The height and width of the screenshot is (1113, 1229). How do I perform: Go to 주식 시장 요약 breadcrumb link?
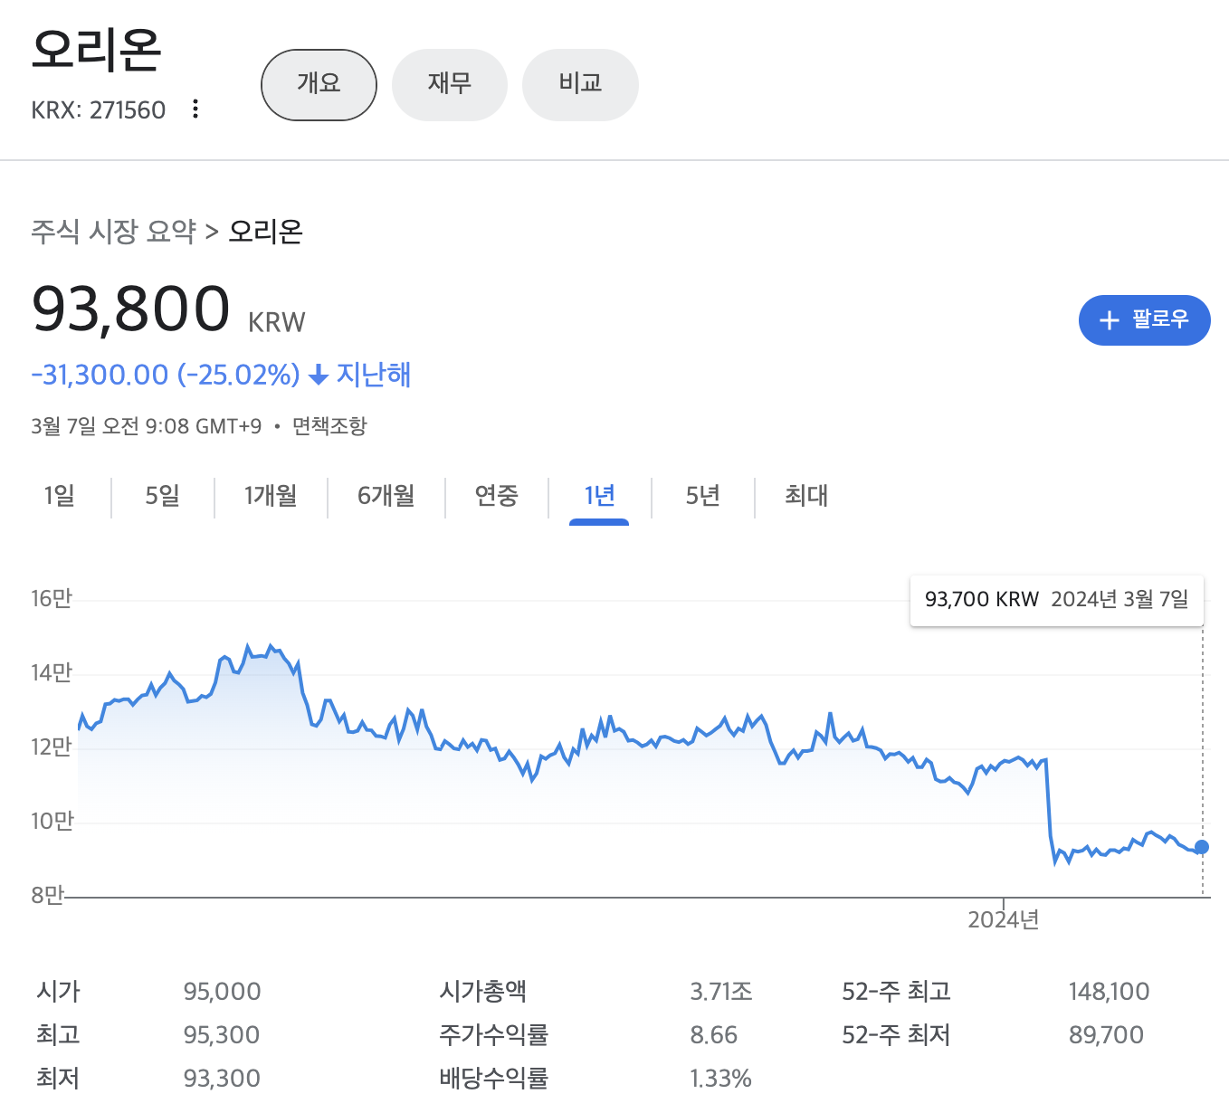click(x=114, y=232)
